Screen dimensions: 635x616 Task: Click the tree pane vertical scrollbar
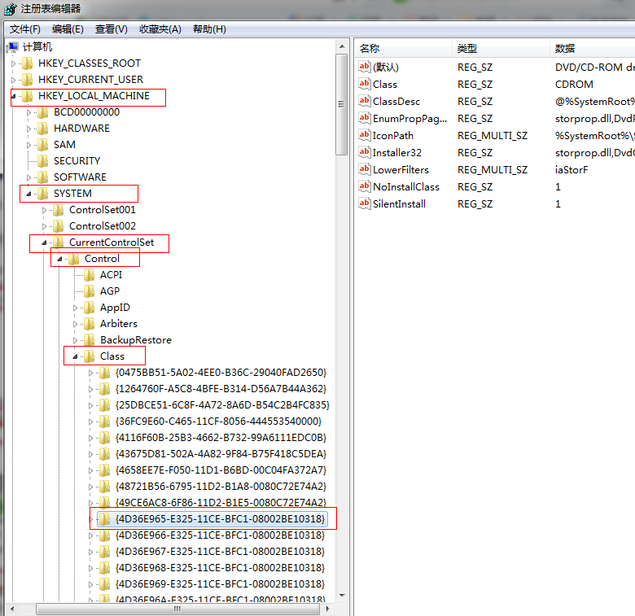343,325
